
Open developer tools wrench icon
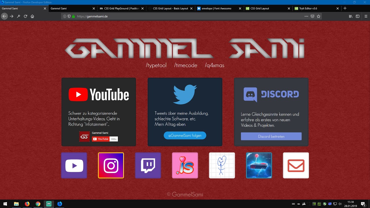[x=18, y=16]
